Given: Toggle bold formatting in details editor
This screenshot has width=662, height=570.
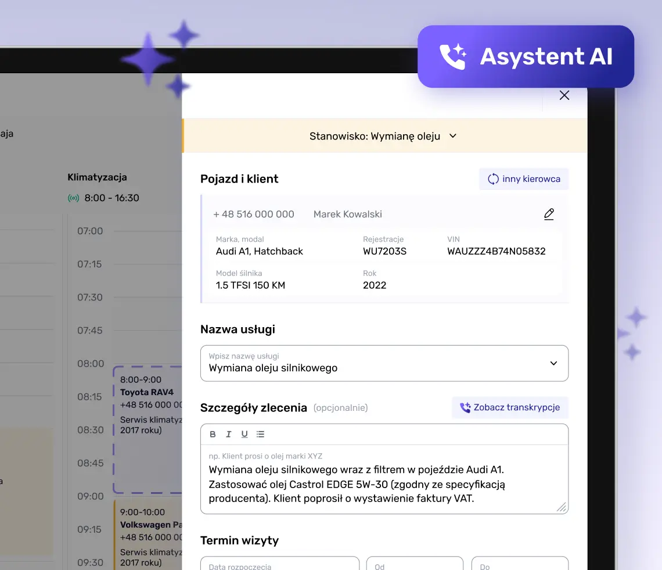Looking at the screenshot, I should coord(213,434).
